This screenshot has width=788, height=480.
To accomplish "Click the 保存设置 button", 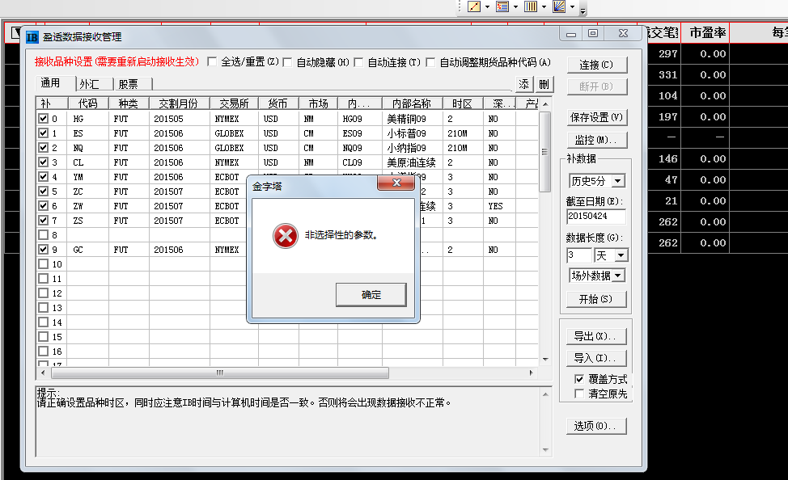I will pyautogui.click(x=596, y=117).
